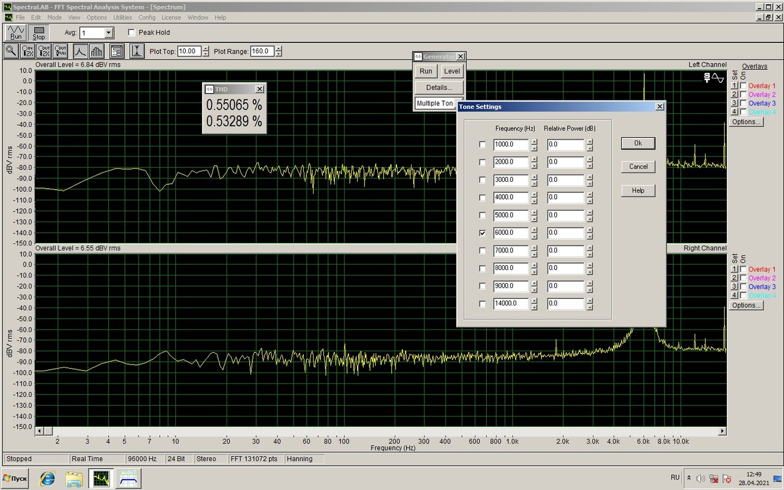Open the settings dialog toolbar icon

(x=117, y=51)
